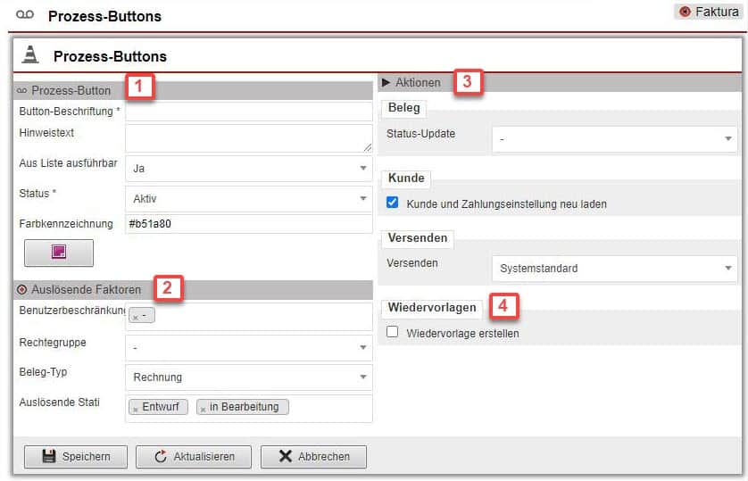Enable Wiedervorlage erstellen checkbox
The width and height of the screenshot is (748, 481).
(393, 332)
